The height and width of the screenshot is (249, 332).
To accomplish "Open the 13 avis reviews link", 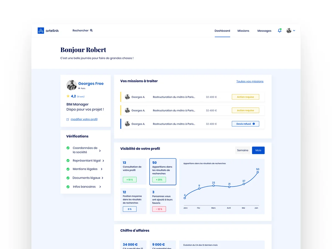I will coord(81,97).
